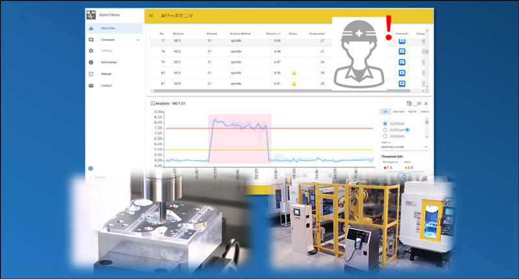This screenshot has height=279, width=519.
Task: Select the MC3 machine cell
Action: pyautogui.click(x=177, y=62)
